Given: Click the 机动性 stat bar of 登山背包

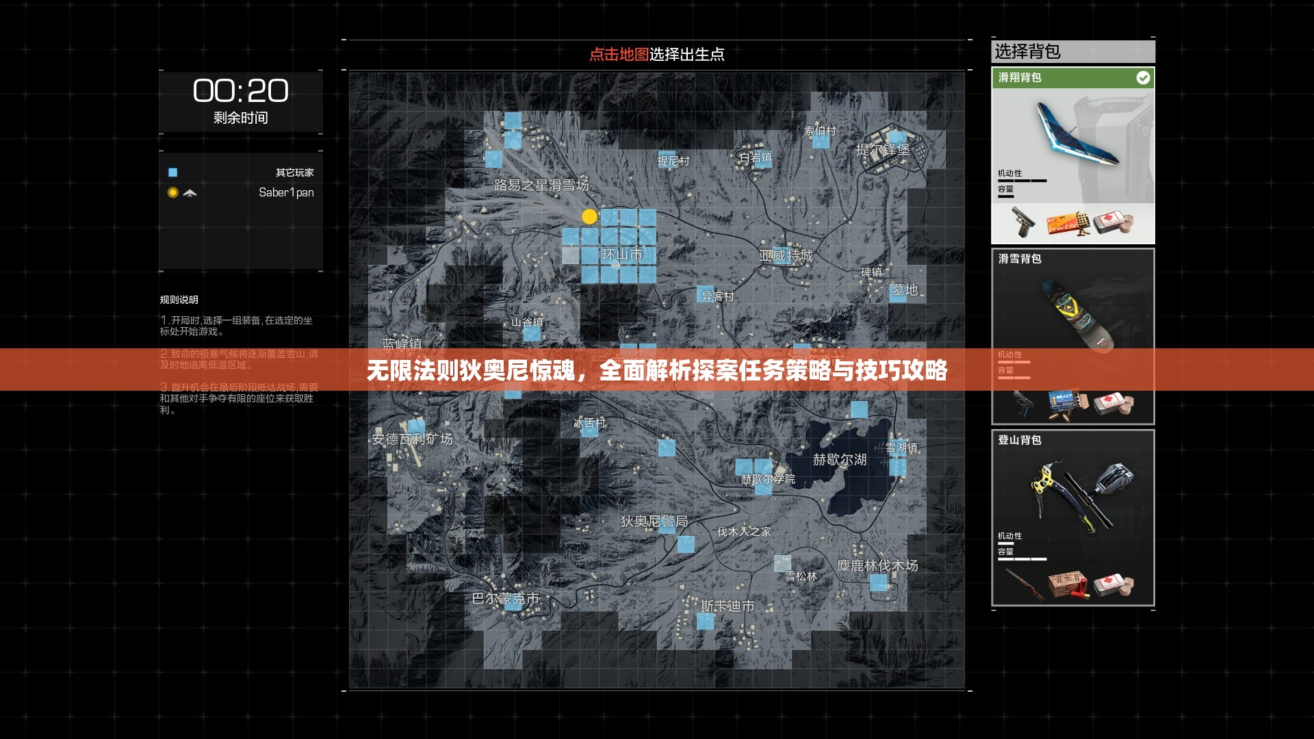Looking at the screenshot, I should [1007, 543].
